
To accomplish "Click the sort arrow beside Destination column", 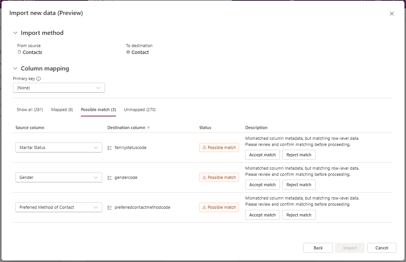I will pyautogui.click(x=149, y=128).
